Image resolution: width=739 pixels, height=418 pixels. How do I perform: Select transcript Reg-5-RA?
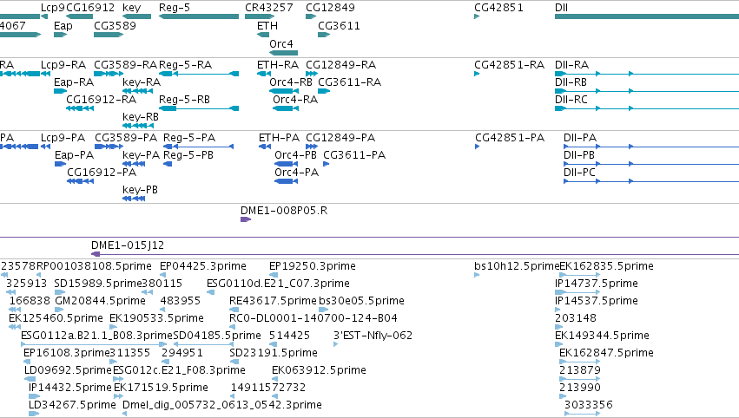coord(185,65)
